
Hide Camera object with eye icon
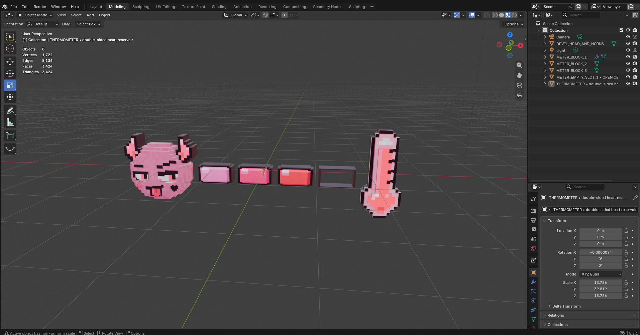click(x=628, y=37)
